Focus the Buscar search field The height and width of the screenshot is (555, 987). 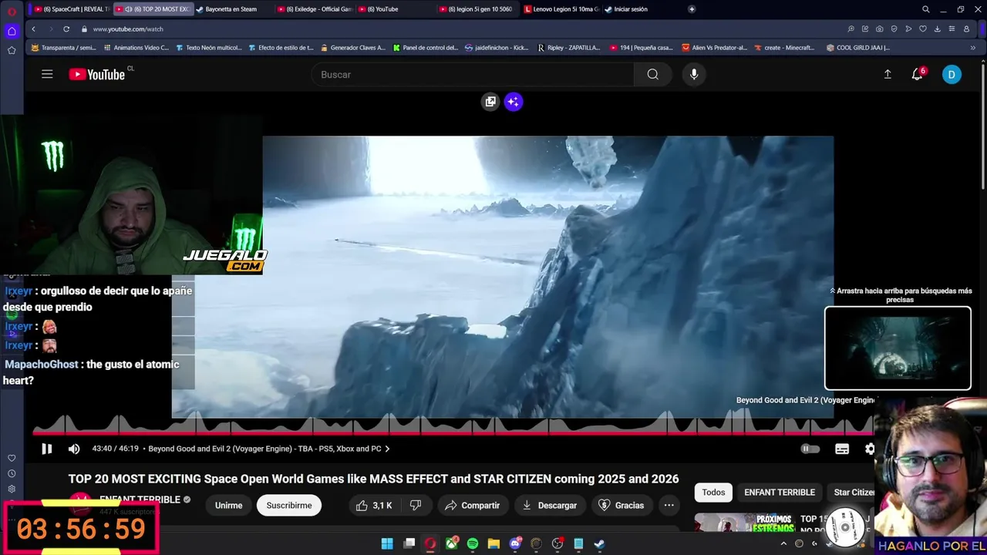[473, 74]
